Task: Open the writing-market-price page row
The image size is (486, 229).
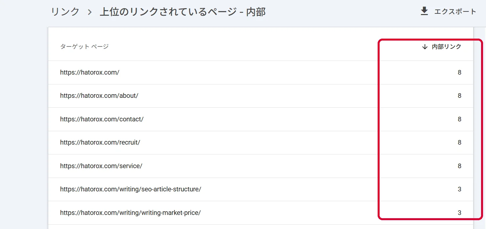Action: point(261,213)
